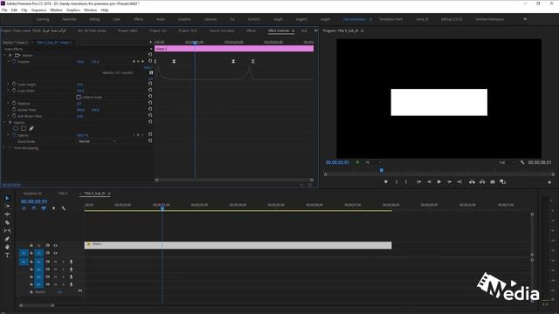Viewport: 559px width, 314px height.
Task: Mark In point in Program Monitor
Action: click(397, 182)
